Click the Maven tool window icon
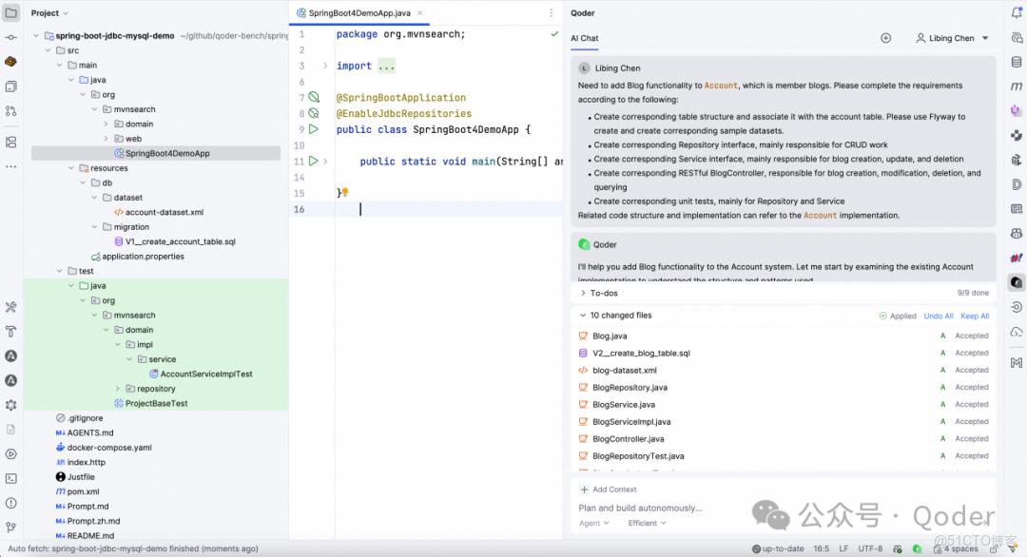The image size is (1027, 557). [1016, 86]
